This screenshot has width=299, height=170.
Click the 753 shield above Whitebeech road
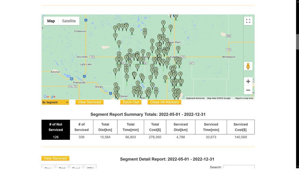point(229,49)
